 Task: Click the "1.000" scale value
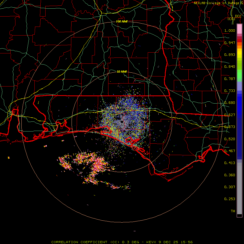[x=230, y=30]
